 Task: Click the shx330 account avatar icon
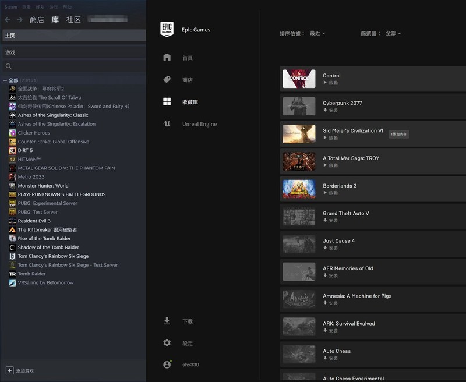(x=167, y=365)
